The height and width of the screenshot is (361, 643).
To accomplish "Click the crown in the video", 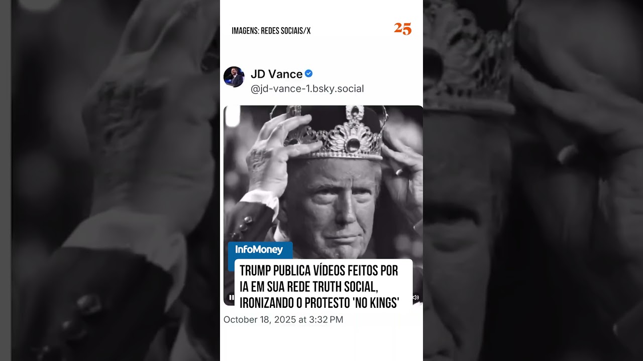I will click(336, 133).
